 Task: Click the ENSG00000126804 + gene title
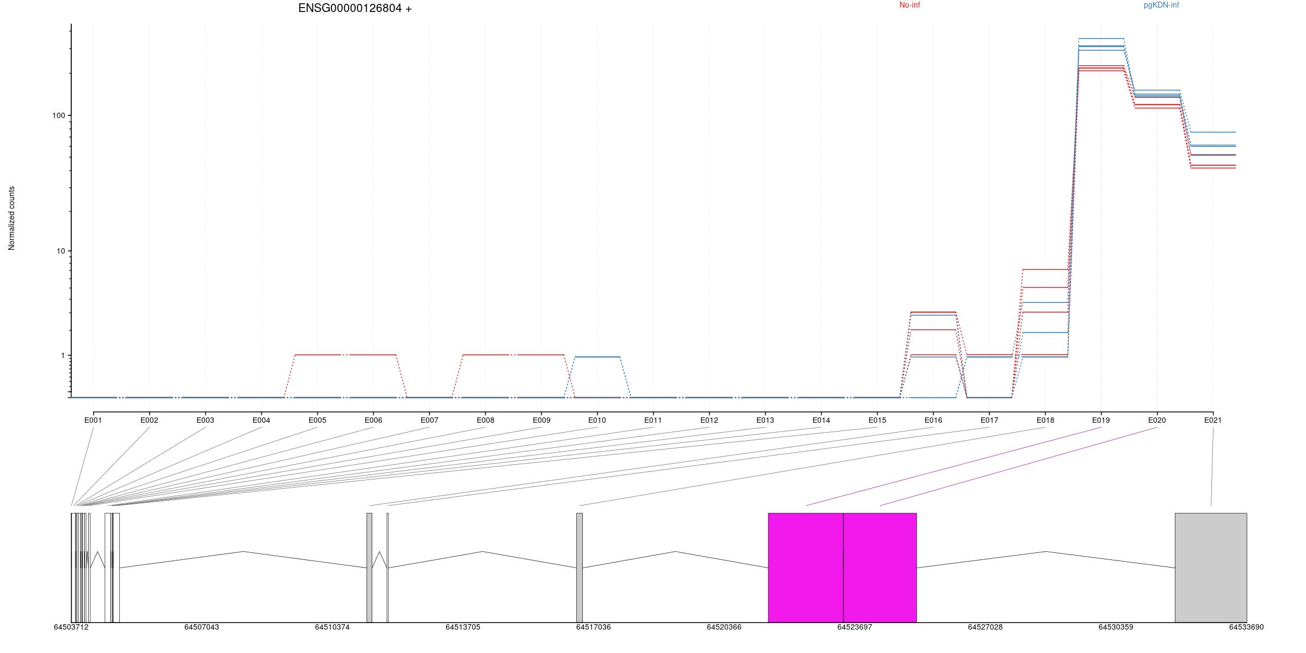point(355,8)
